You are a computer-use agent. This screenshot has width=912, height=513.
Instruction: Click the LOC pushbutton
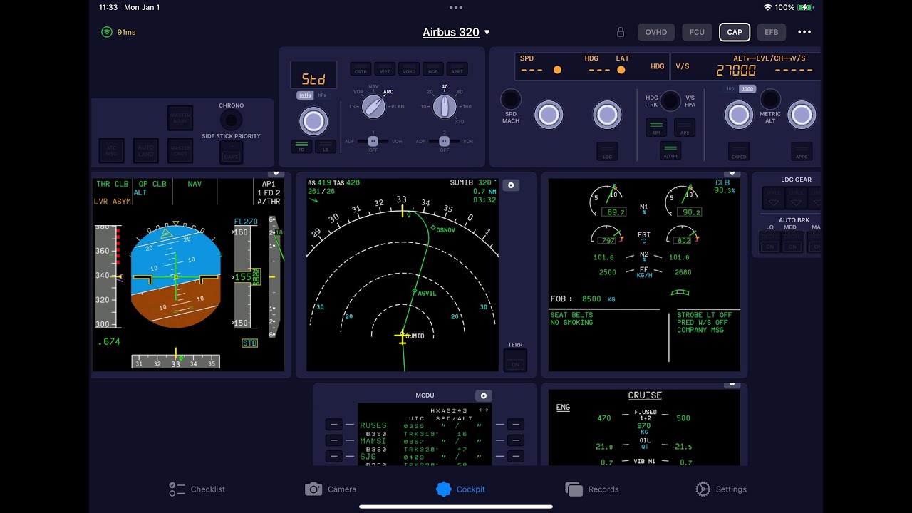tap(607, 150)
